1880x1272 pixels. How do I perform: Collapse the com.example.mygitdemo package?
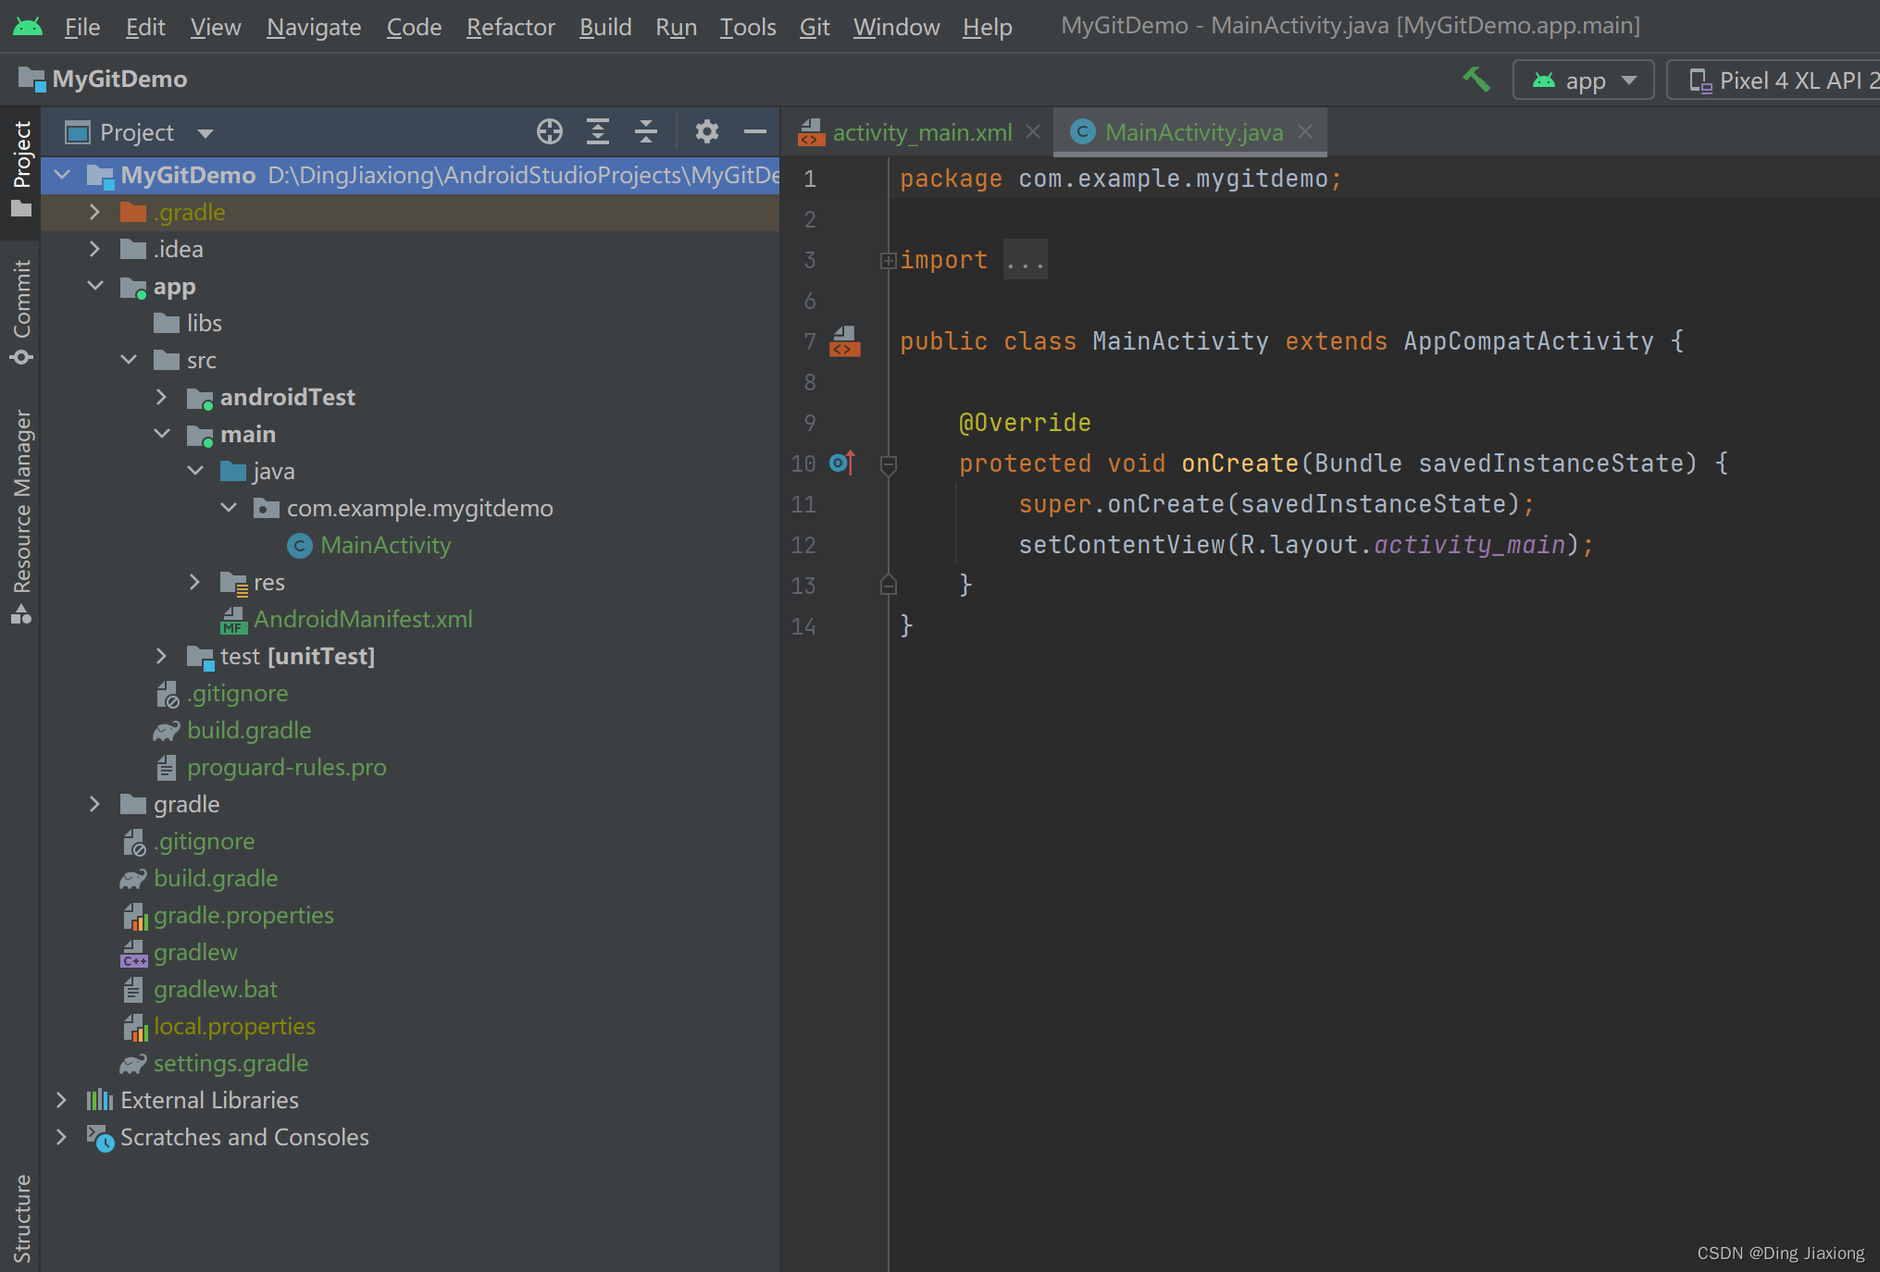point(229,508)
